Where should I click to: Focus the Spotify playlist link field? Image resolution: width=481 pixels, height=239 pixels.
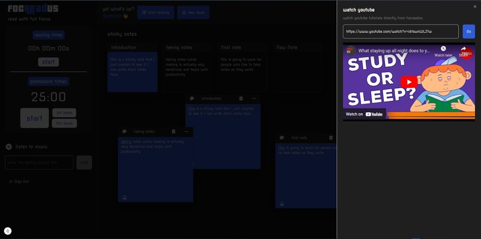39,162
